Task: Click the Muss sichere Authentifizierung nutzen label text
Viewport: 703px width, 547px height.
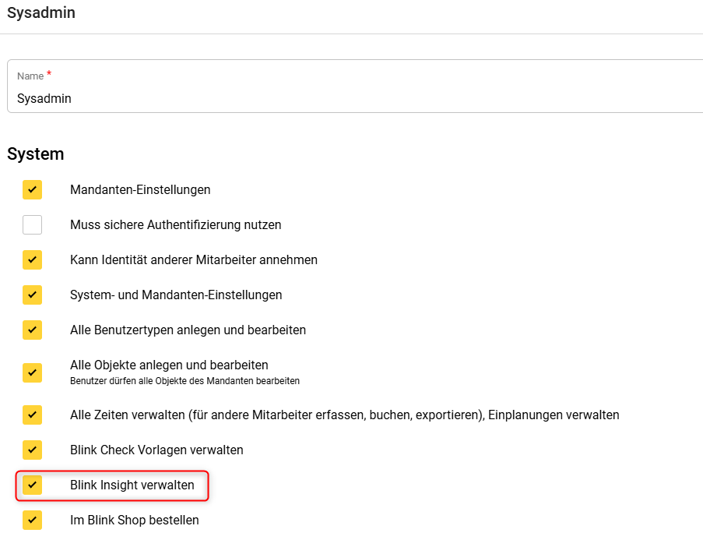Action: click(175, 224)
